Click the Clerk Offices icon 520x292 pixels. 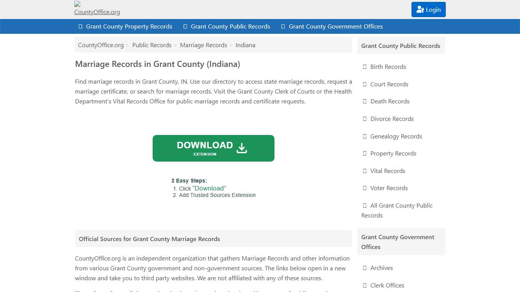[x=364, y=285]
